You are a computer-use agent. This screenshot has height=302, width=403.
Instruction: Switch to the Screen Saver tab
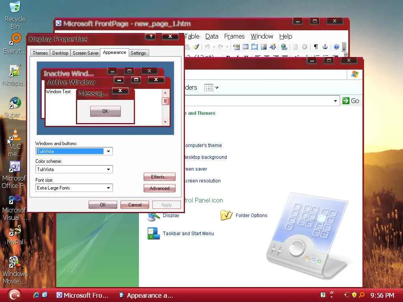85,53
